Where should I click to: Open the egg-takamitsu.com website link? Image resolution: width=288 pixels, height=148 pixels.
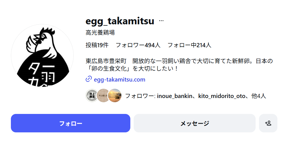(119, 80)
